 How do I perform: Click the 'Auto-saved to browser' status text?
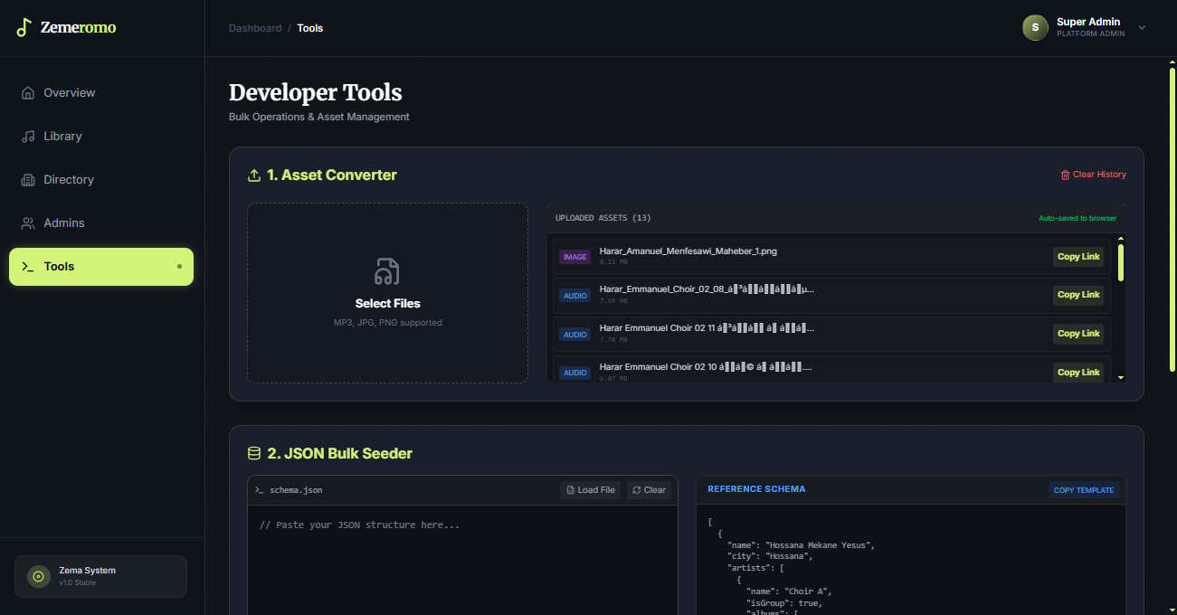coord(1077,218)
